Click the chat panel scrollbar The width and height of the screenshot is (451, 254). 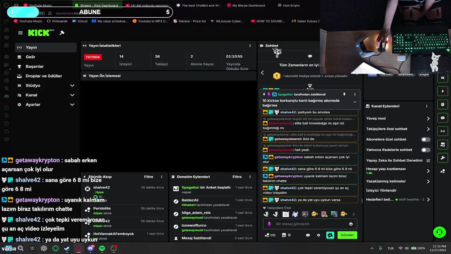[x=362, y=201]
